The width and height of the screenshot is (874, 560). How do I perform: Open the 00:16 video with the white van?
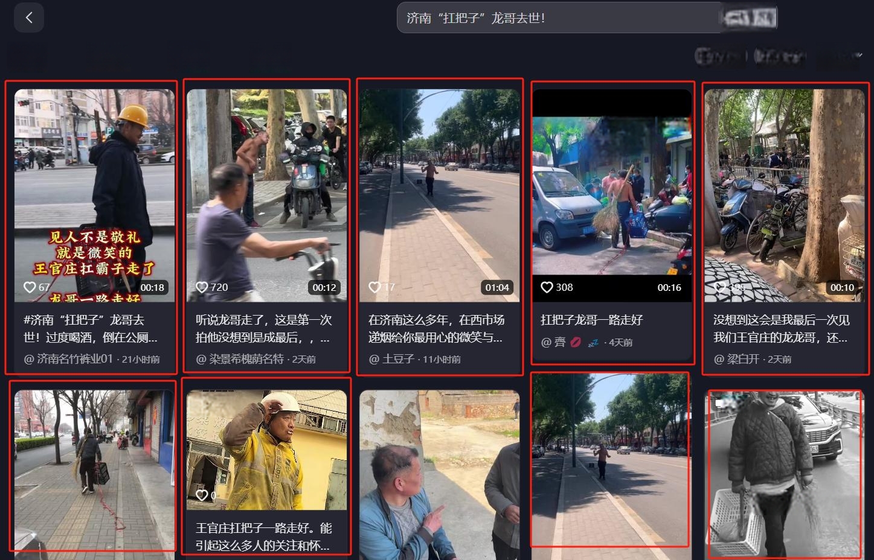[612, 196]
